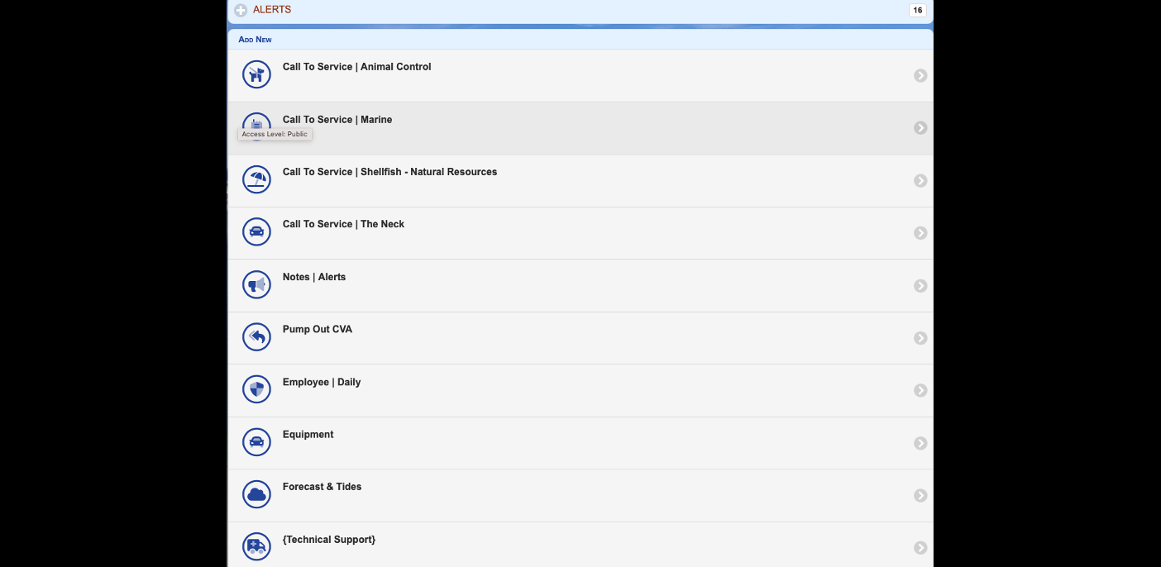Click the shield icon for Employee Daily

coord(256,389)
